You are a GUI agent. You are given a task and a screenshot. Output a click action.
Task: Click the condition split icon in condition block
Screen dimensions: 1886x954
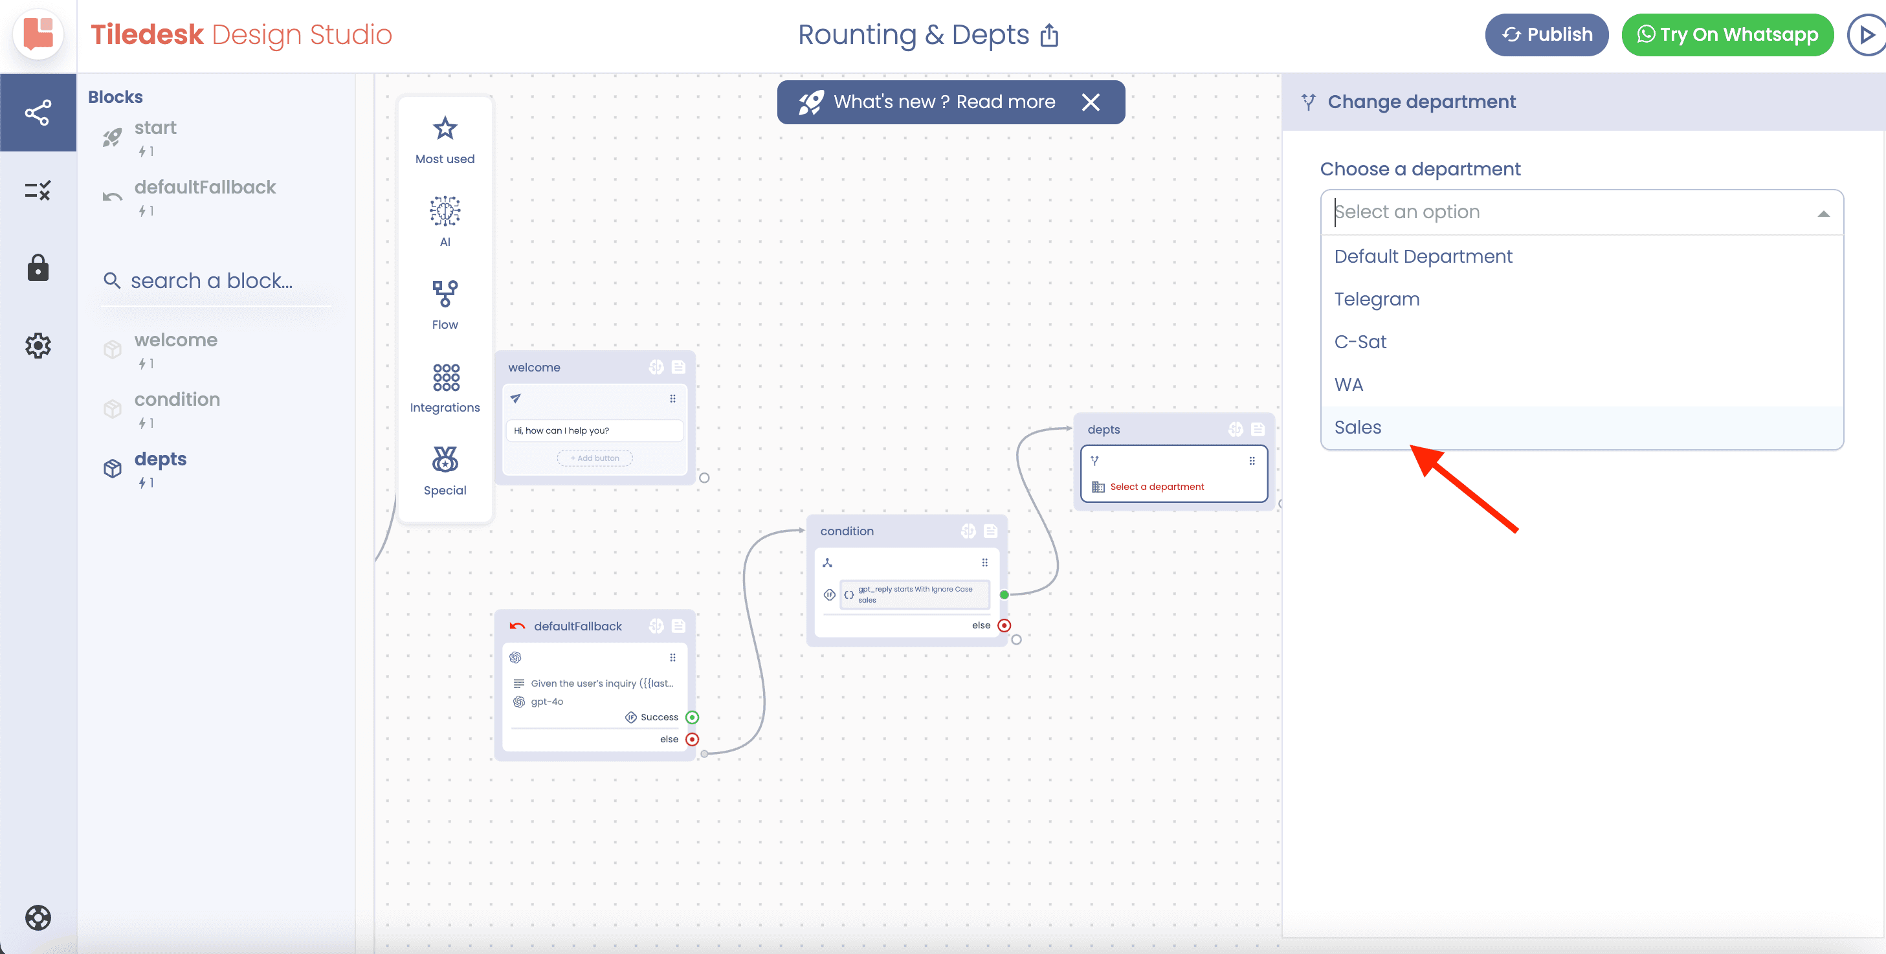[x=827, y=562]
